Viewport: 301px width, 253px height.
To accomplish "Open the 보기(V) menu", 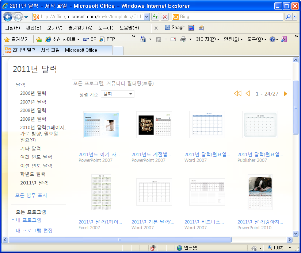I will click(55, 28).
